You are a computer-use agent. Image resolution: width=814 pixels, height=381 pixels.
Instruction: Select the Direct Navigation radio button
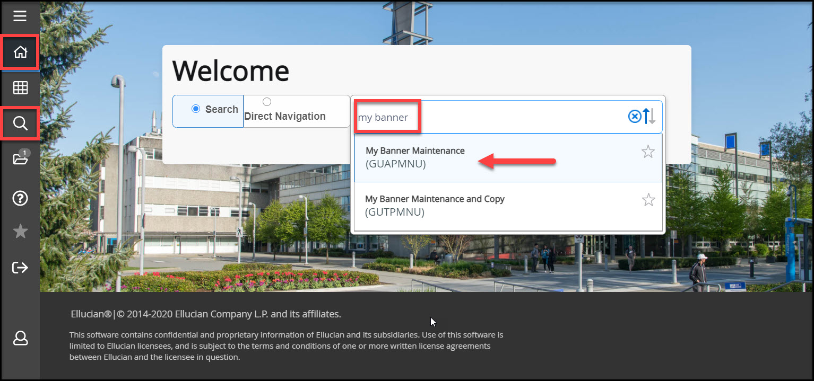[x=266, y=102]
